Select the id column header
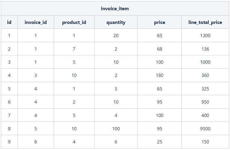Screen dimensions: 230x150 point(9,22)
